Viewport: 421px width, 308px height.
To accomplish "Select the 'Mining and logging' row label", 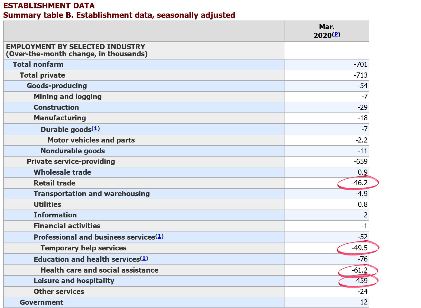I will point(68,97).
